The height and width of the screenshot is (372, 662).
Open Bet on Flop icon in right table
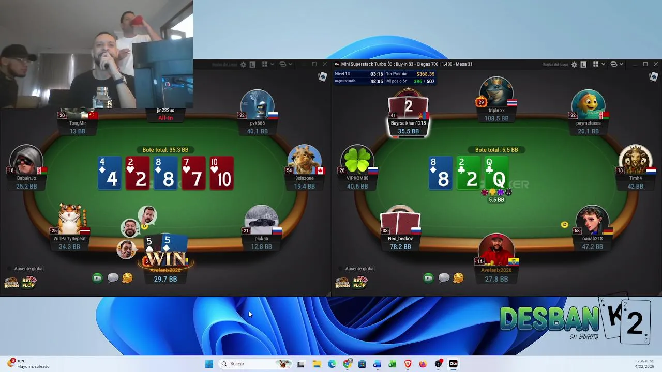click(359, 283)
